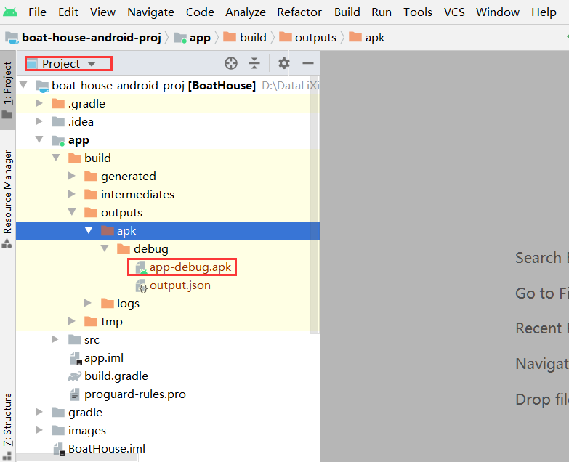
Task: Click the locate opened file crosshair icon
Action: pos(231,63)
